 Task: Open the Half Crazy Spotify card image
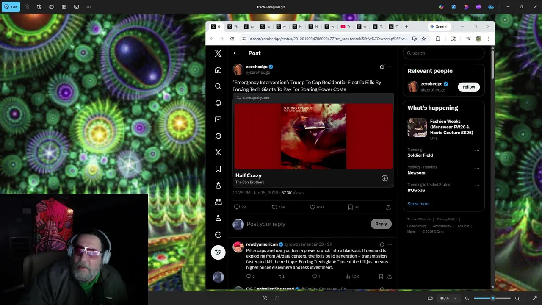pyautogui.click(x=313, y=136)
